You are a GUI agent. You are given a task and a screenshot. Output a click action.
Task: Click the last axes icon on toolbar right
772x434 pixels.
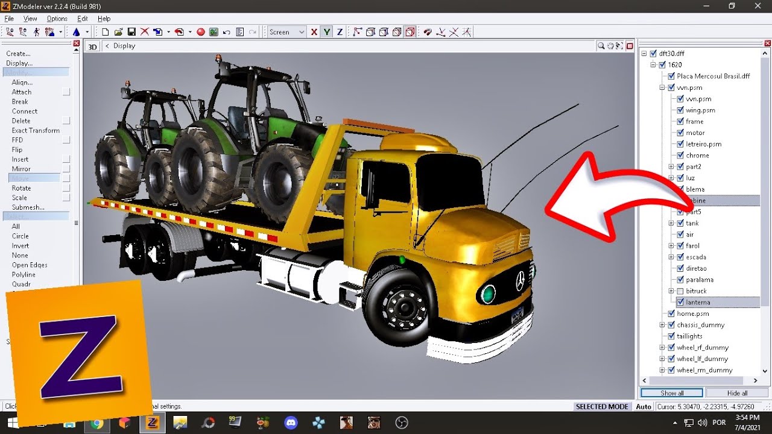point(467,32)
